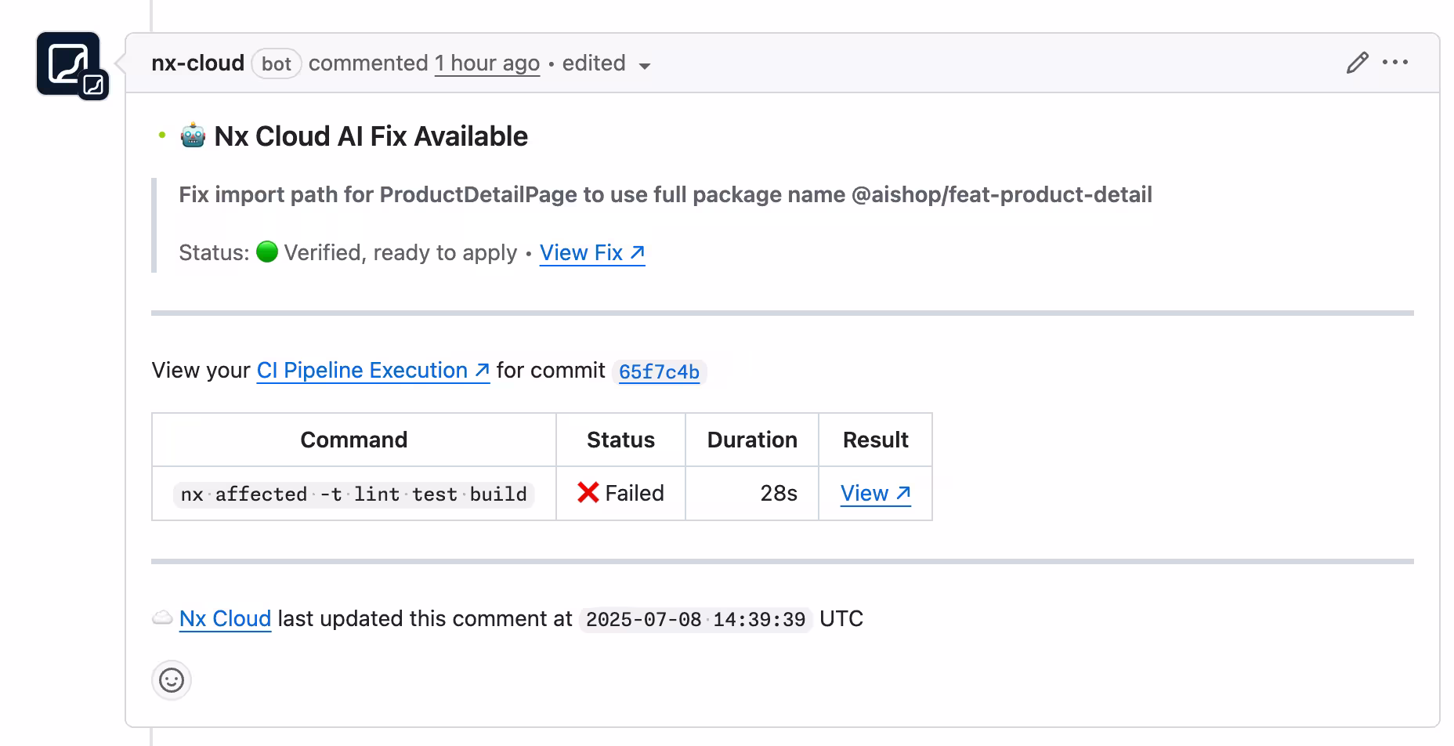This screenshot has width=1454, height=746.
Task: Open the Nx Cloud link in the footer
Action: (x=224, y=618)
